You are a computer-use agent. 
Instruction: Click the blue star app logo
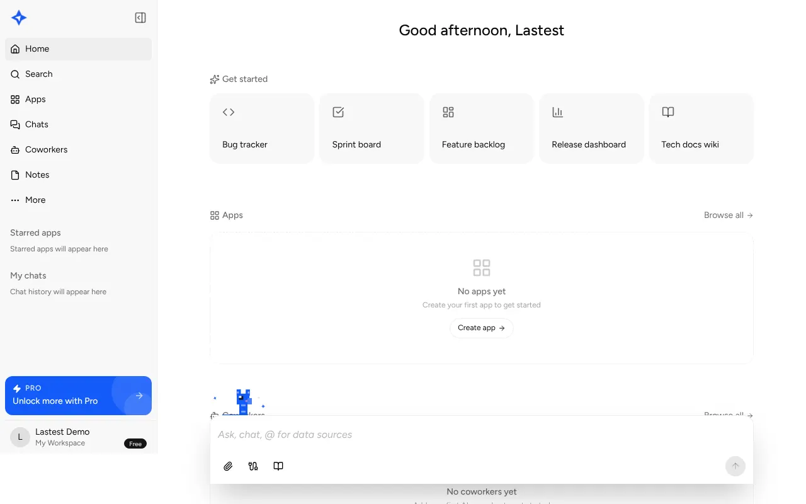pos(19,18)
